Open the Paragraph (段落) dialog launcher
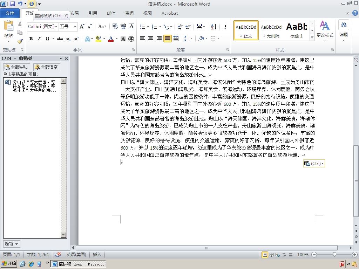The width and height of the screenshot is (359, 269). click(x=228, y=50)
